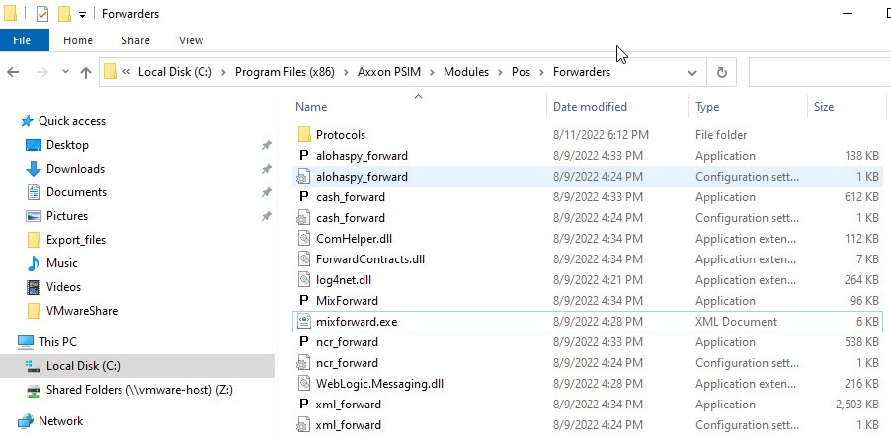Click the search box input field
The width and height of the screenshot is (891, 442).
(818, 72)
